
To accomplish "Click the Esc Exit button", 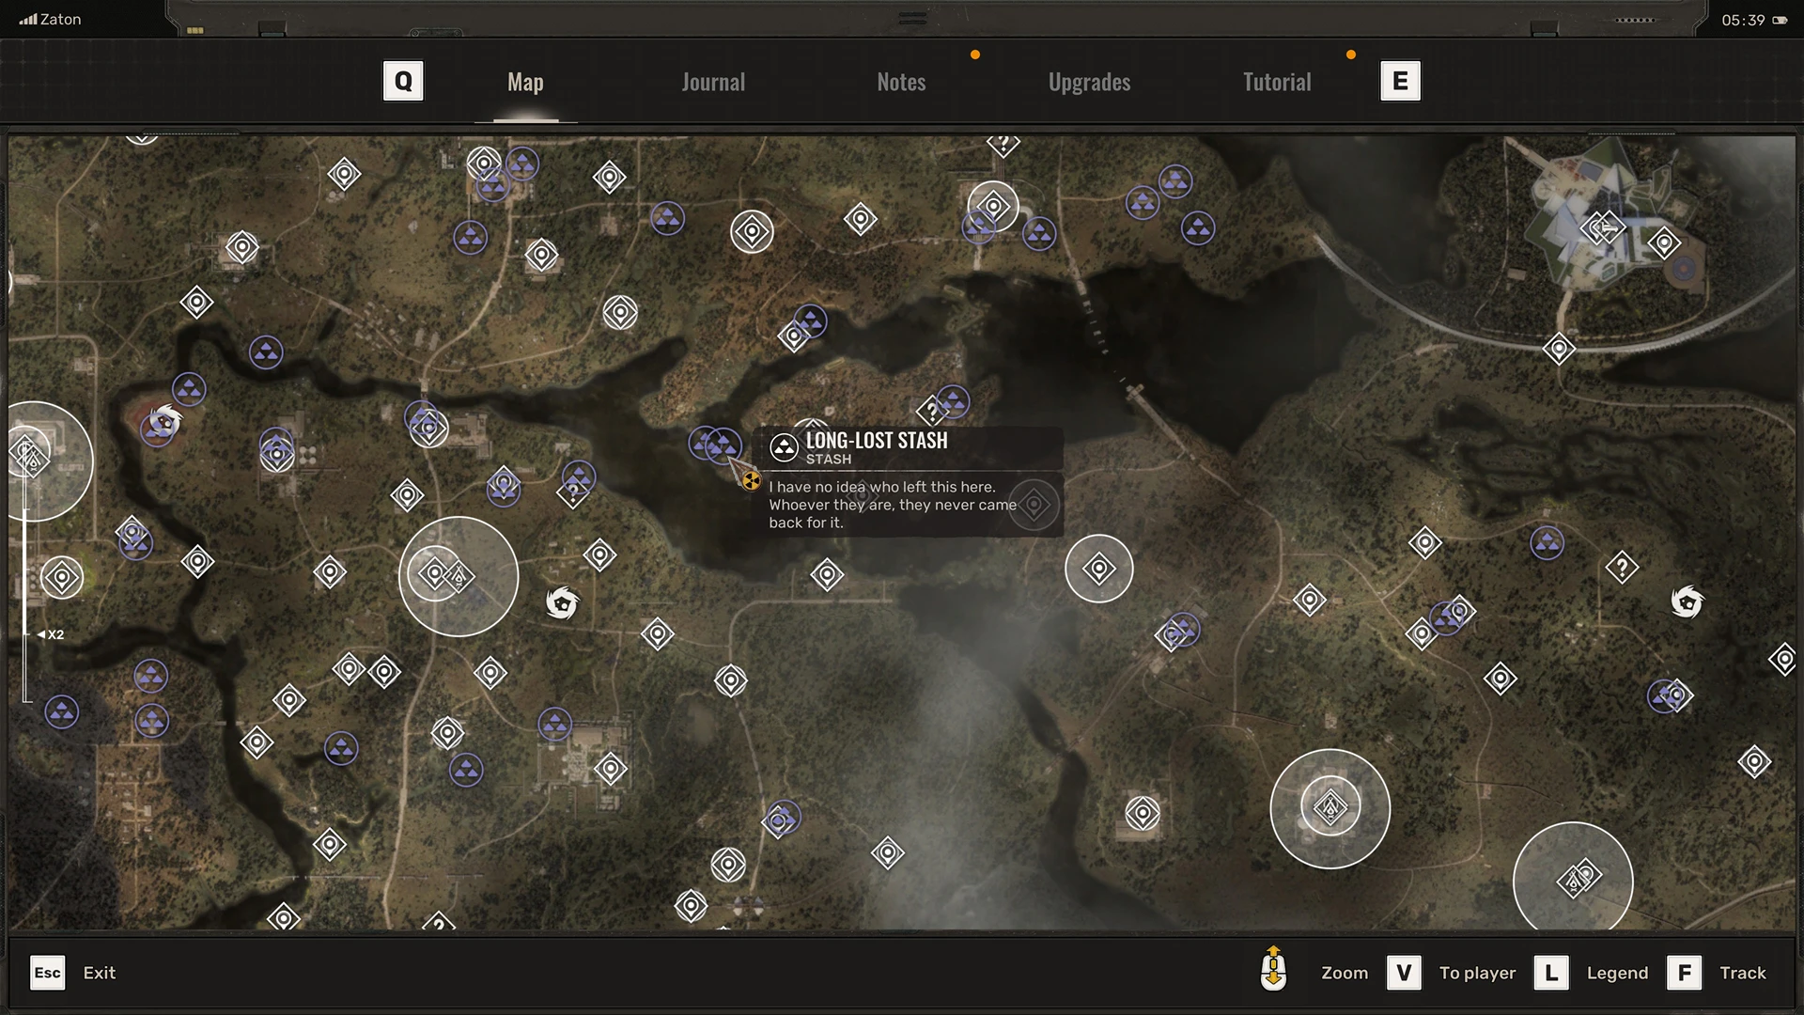I will point(72,973).
